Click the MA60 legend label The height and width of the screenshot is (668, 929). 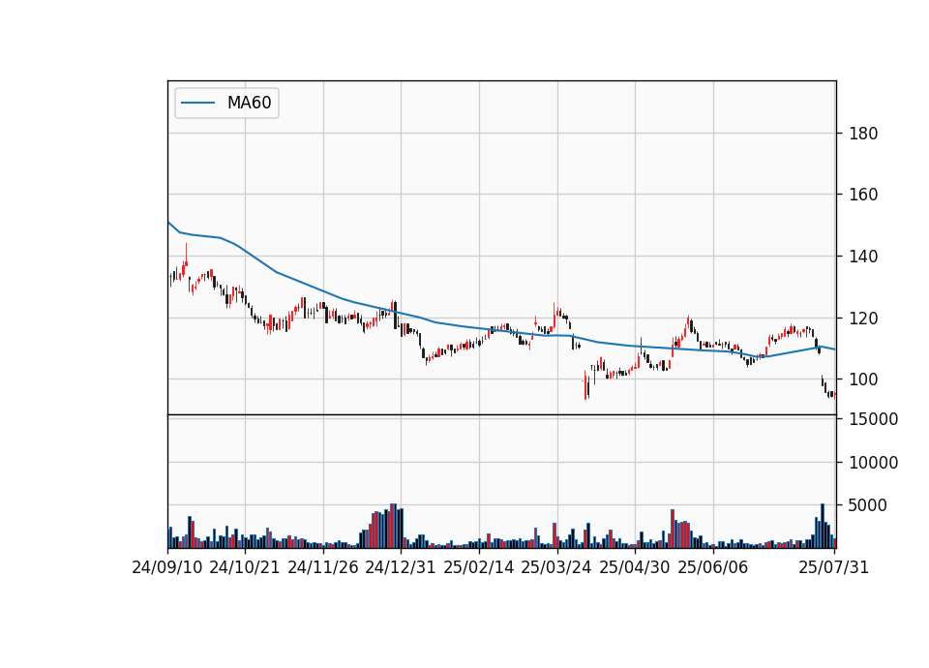pos(249,104)
